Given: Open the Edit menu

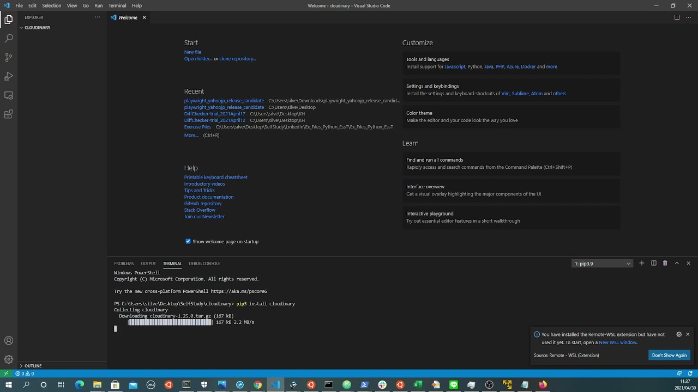Looking at the screenshot, I should [32, 5].
